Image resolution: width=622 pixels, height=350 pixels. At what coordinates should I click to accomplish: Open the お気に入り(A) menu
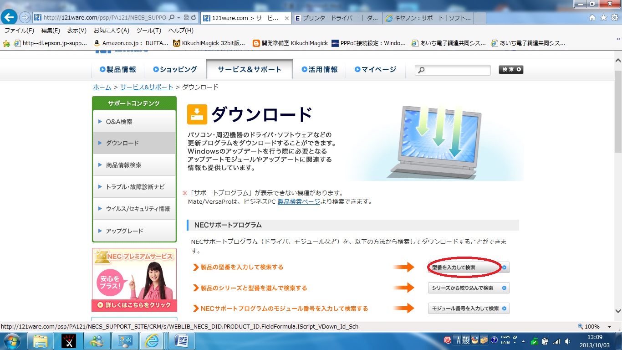[112, 31]
